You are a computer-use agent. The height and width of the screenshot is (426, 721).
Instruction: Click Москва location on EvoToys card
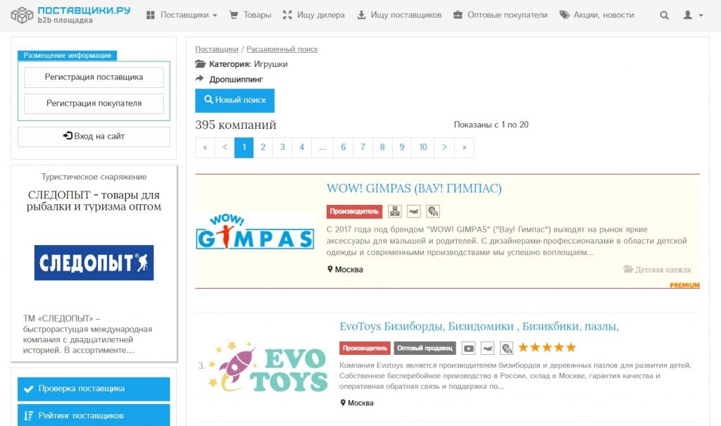[x=357, y=403]
